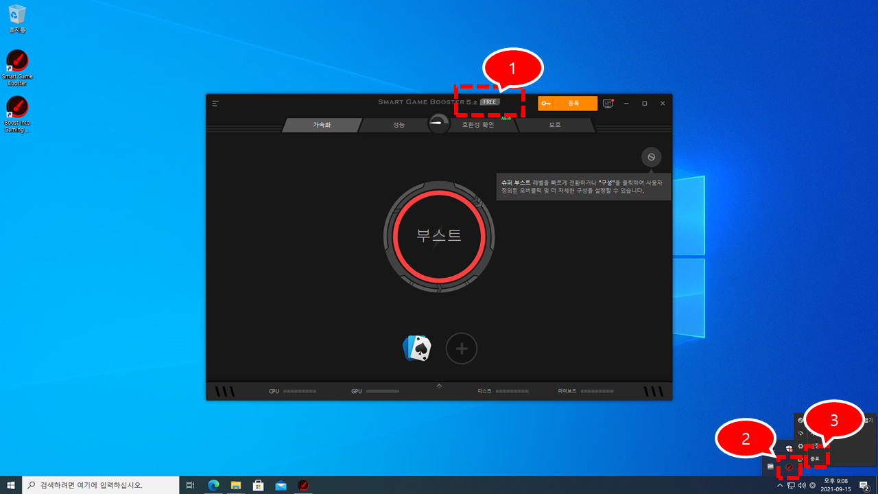Collapse hidden tray icons chevron
Screen dimensions: 878x494
[x=779, y=485]
